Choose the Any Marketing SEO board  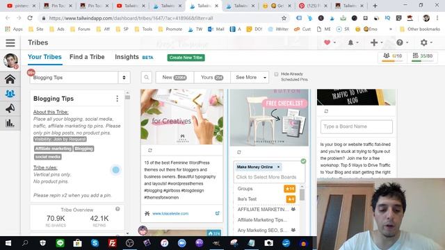[266, 231]
